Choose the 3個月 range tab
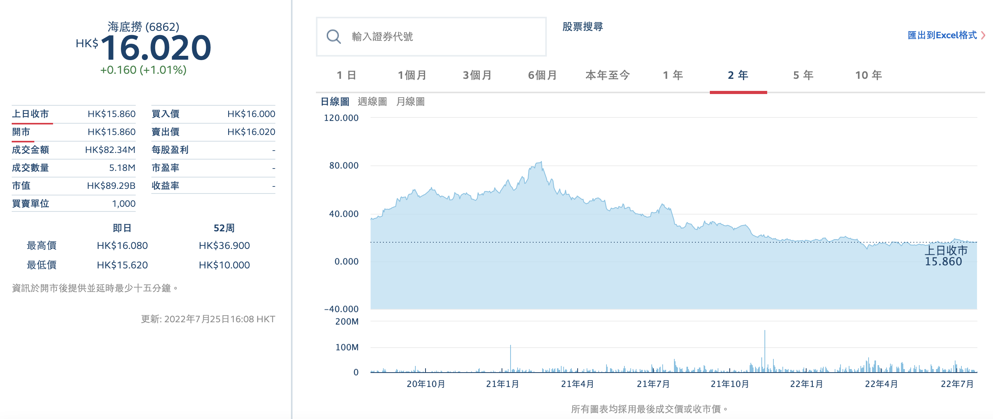This screenshot has width=993, height=419. point(477,75)
